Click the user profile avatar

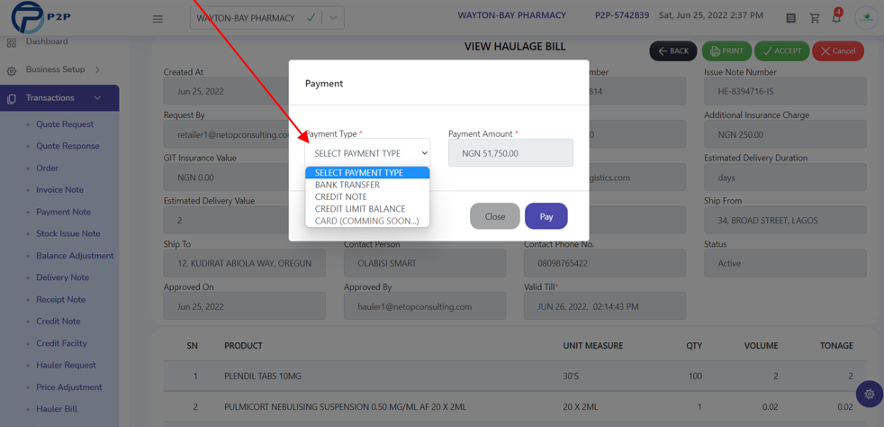tap(867, 18)
